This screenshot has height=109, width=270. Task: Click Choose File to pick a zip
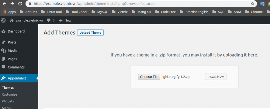point(149,77)
